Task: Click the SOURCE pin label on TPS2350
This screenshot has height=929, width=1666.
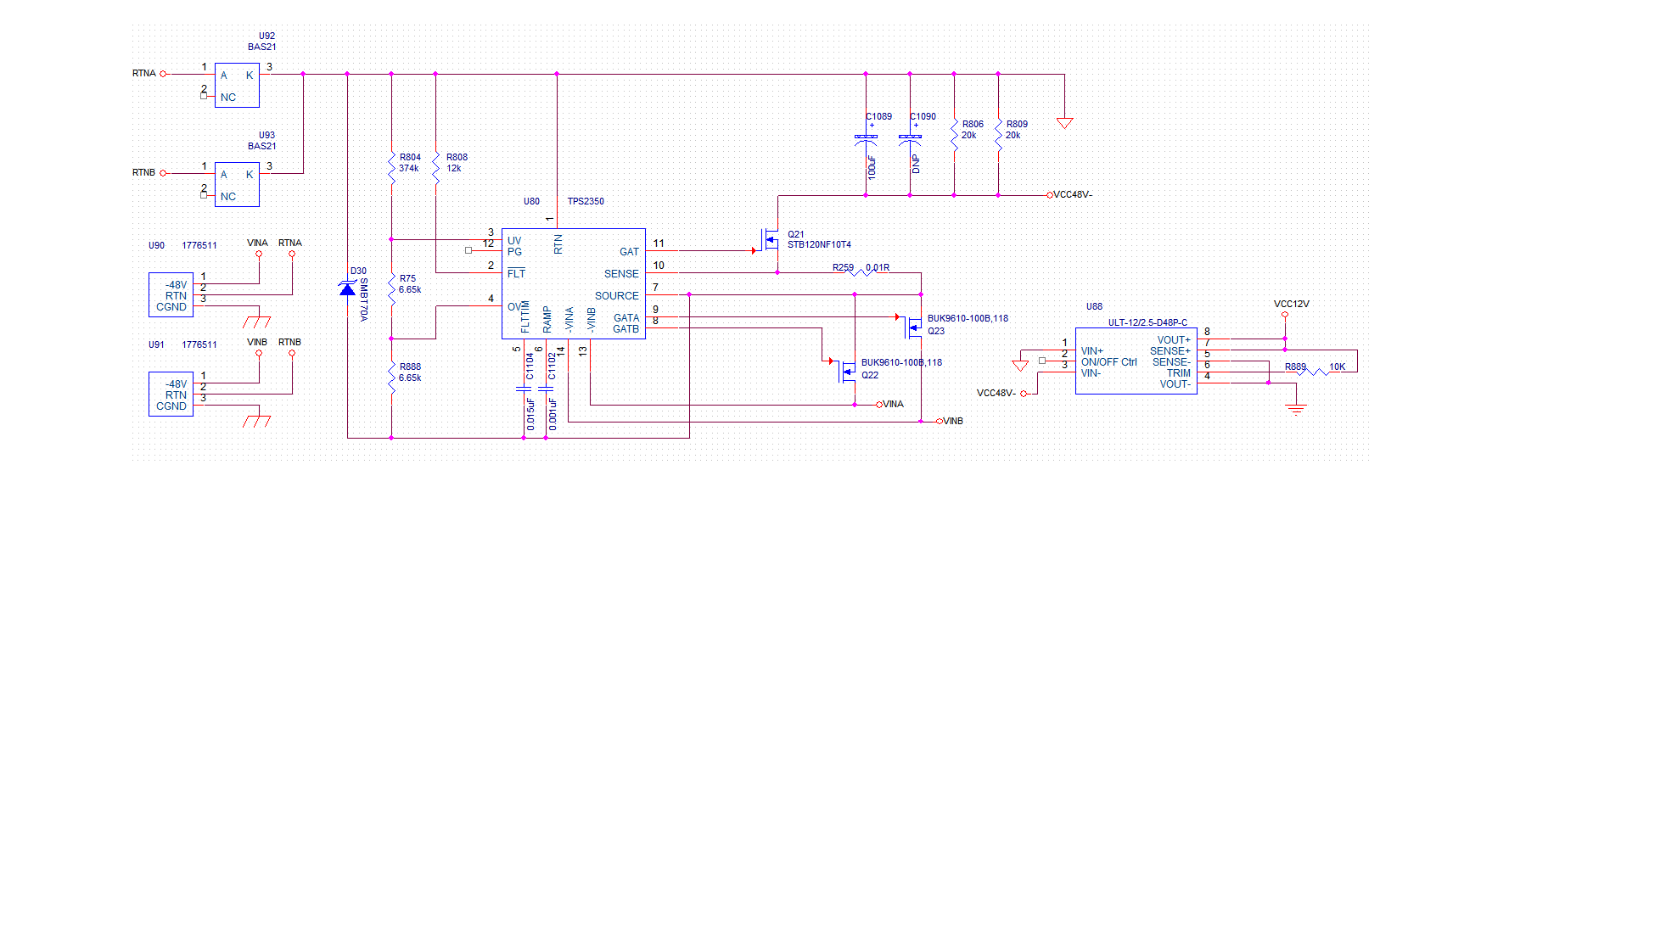Action: point(616,296)
